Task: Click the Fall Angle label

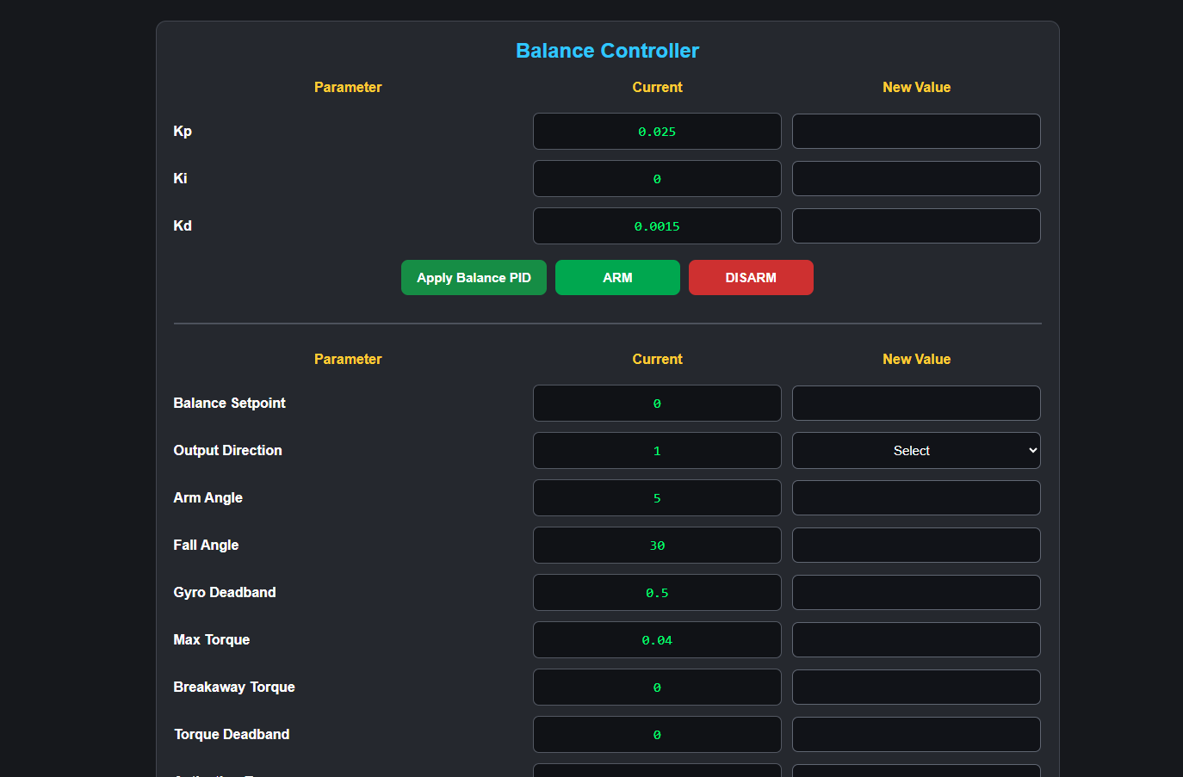Action: [x=206, y=546]
